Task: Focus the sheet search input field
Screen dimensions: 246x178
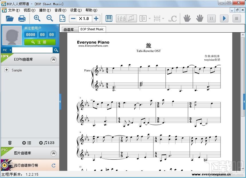Action: pyautogui.click(x=32, y=50)
